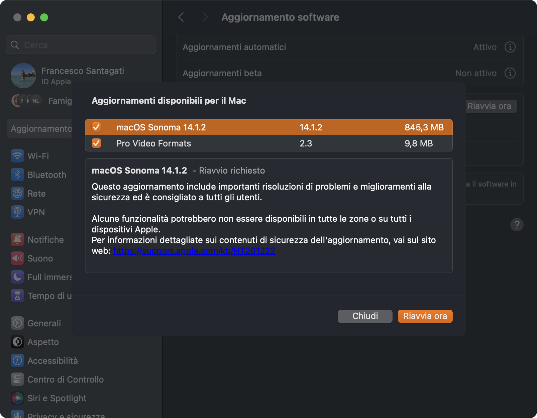
Task: Open Aspetto settings label
Action: coord(43,342)
